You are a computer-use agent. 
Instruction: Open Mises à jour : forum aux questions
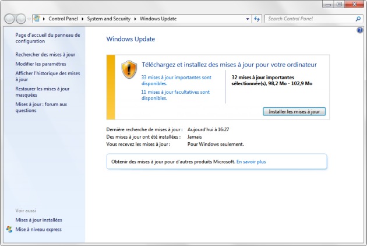[x=41, y=107]
